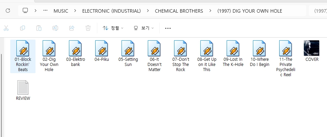Viewport: 327px width, 137px height.
Task: Click the copy icon in toolbar
Action: pyautogui.click(x=23, y=28)
